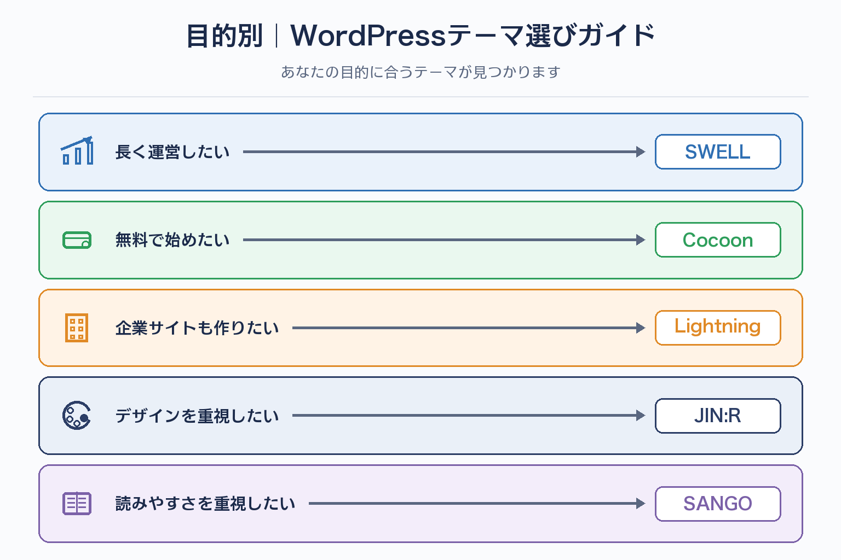Click the text 無料で始めたい
The height and width of the screenshot is (560, 841).
(x=172, y=240)
